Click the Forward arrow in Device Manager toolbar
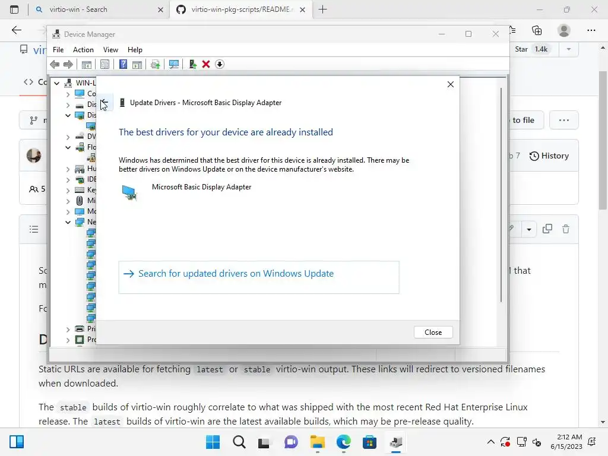 (x=68, y=64)
